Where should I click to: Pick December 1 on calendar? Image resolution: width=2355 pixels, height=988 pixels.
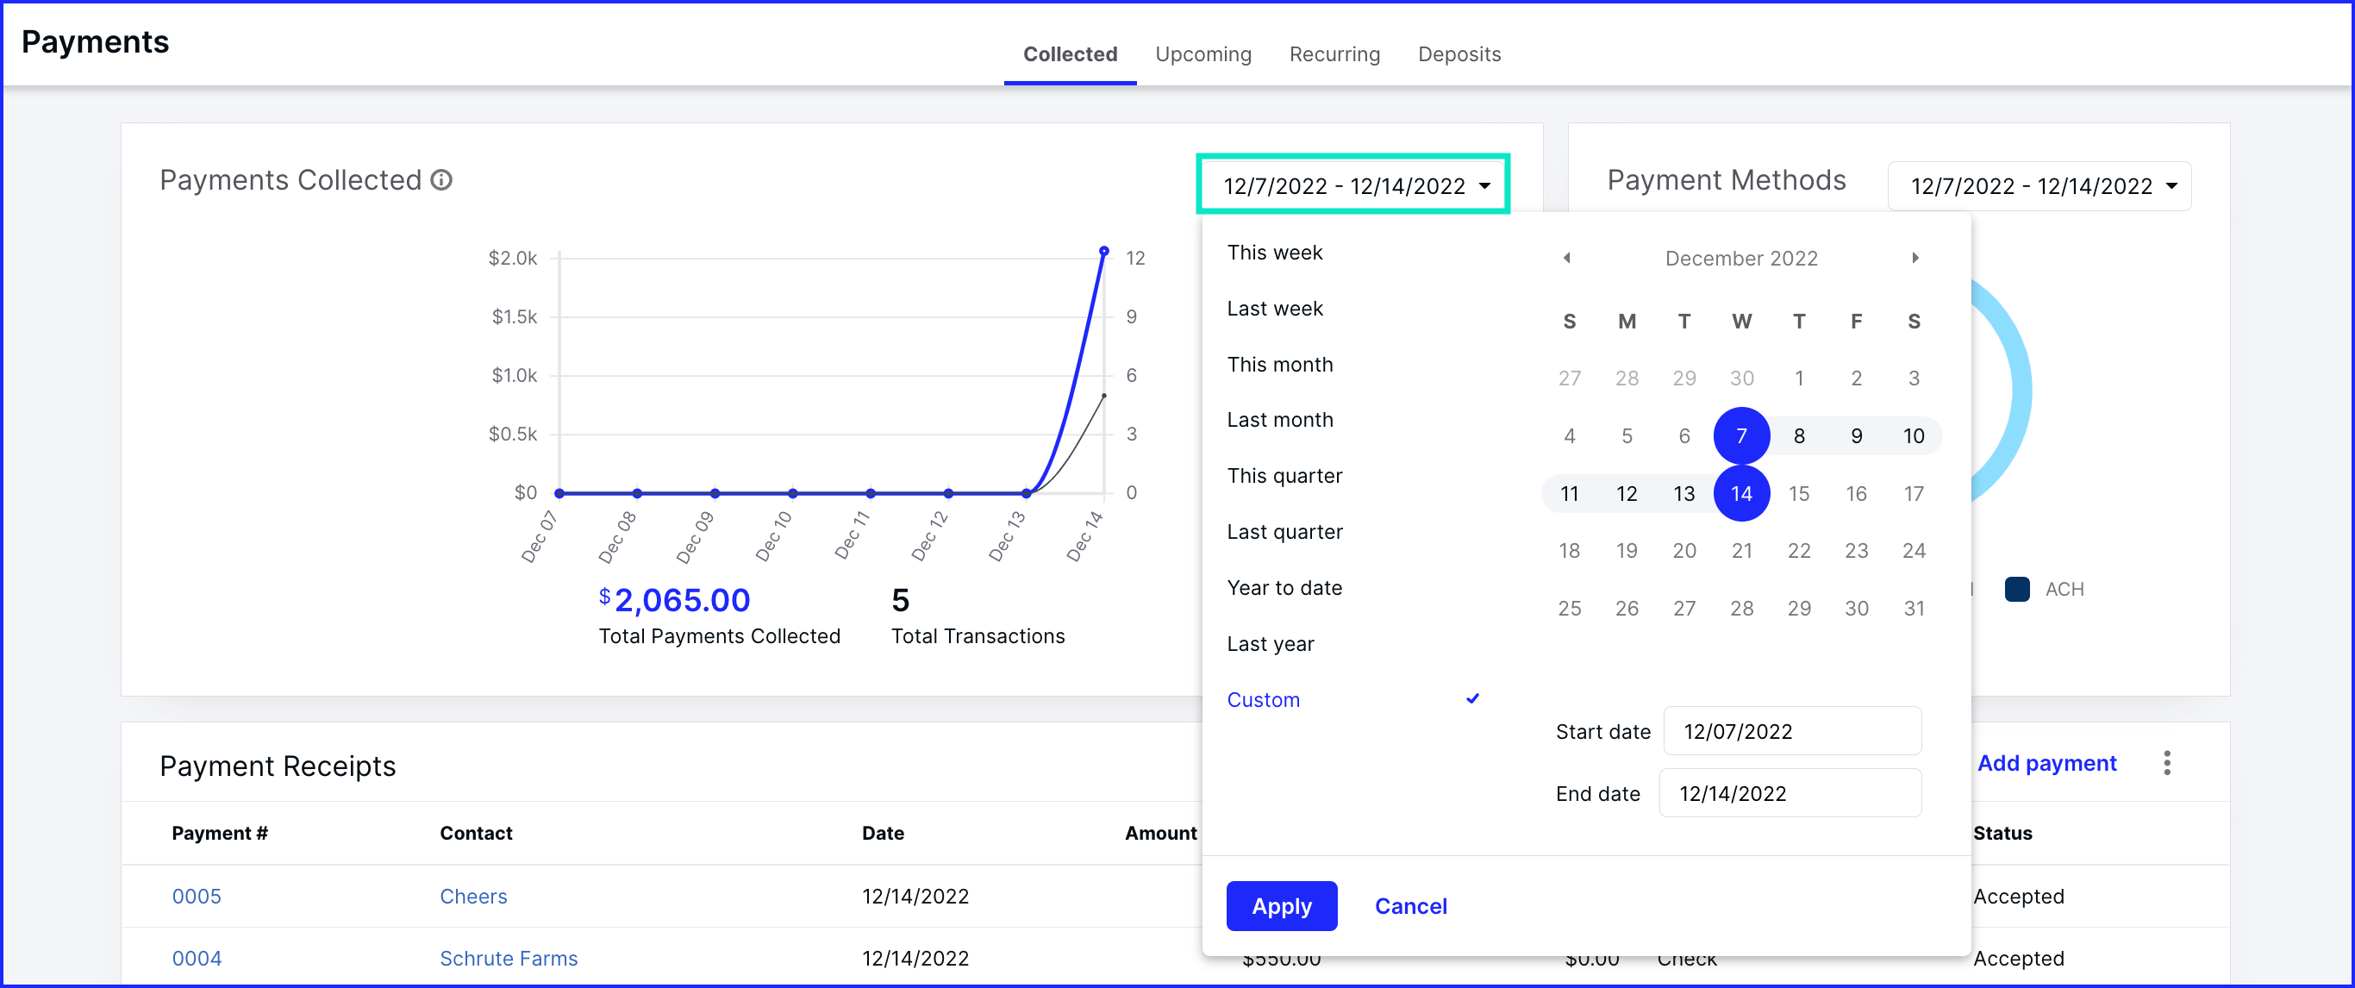[x=1798, y=378]
